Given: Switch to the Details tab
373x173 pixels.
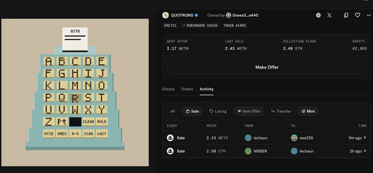Looking at the screenshot, I should coord(168,89).
